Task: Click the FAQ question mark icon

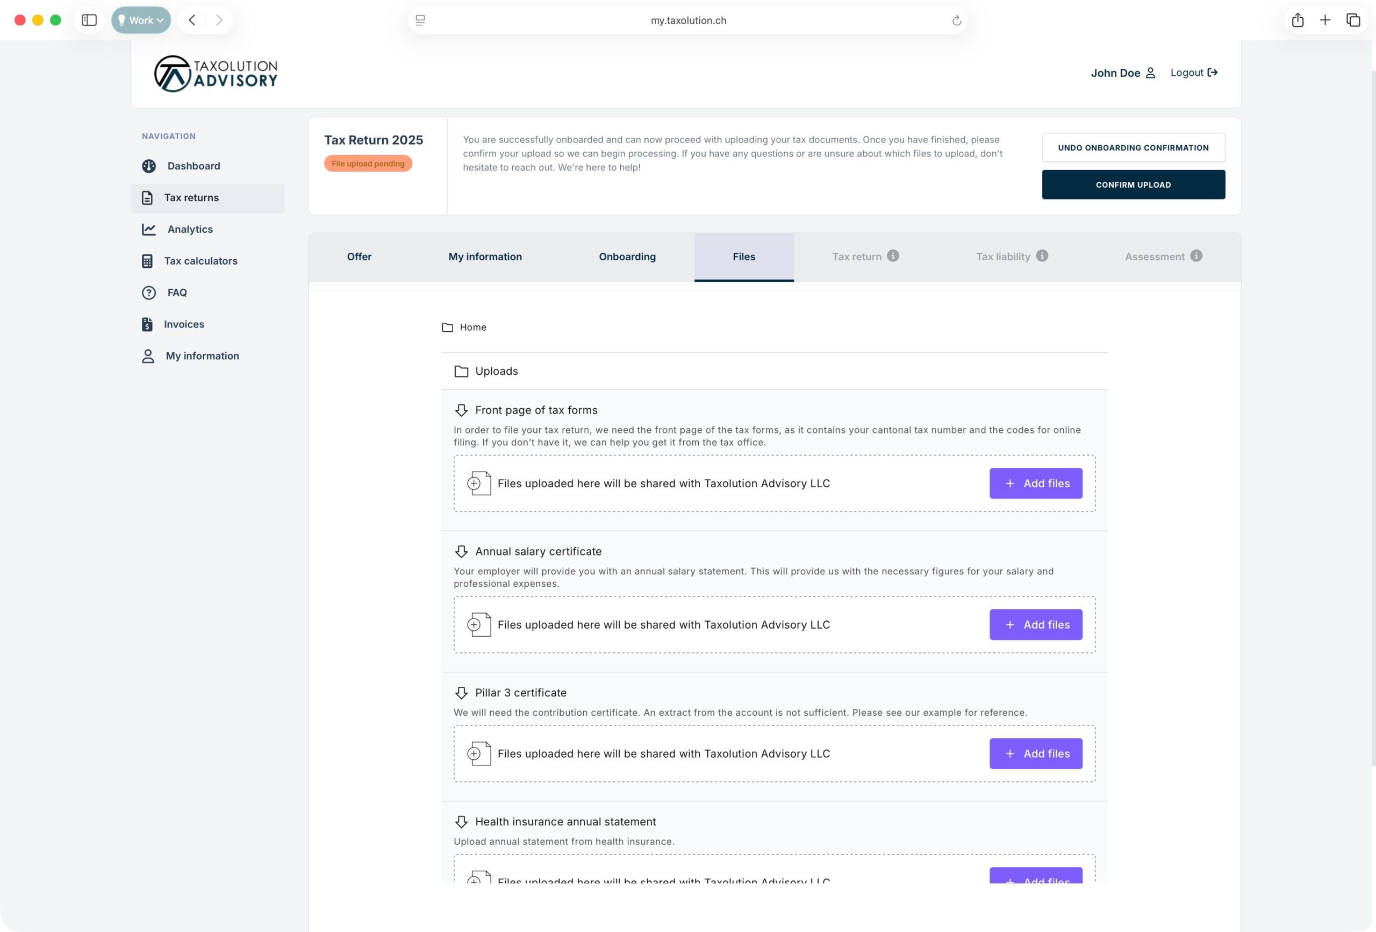Action: pos(148,293)
